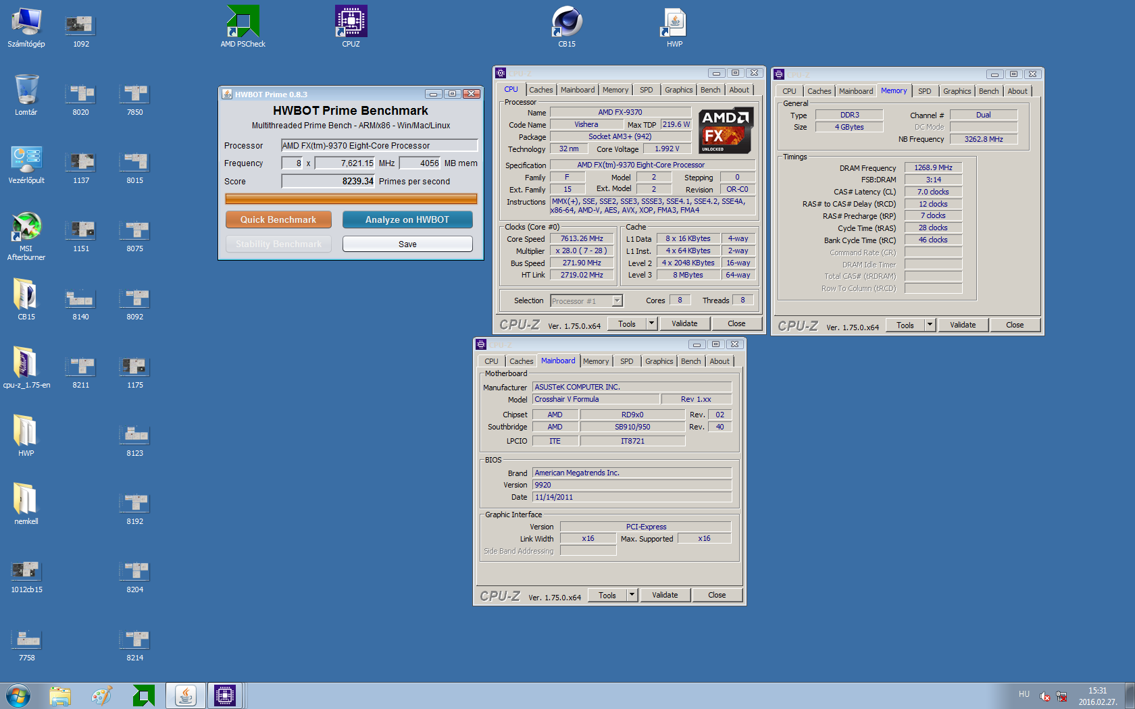
Task: Click the Quick Benchmark button
Action: click(278, 219)
